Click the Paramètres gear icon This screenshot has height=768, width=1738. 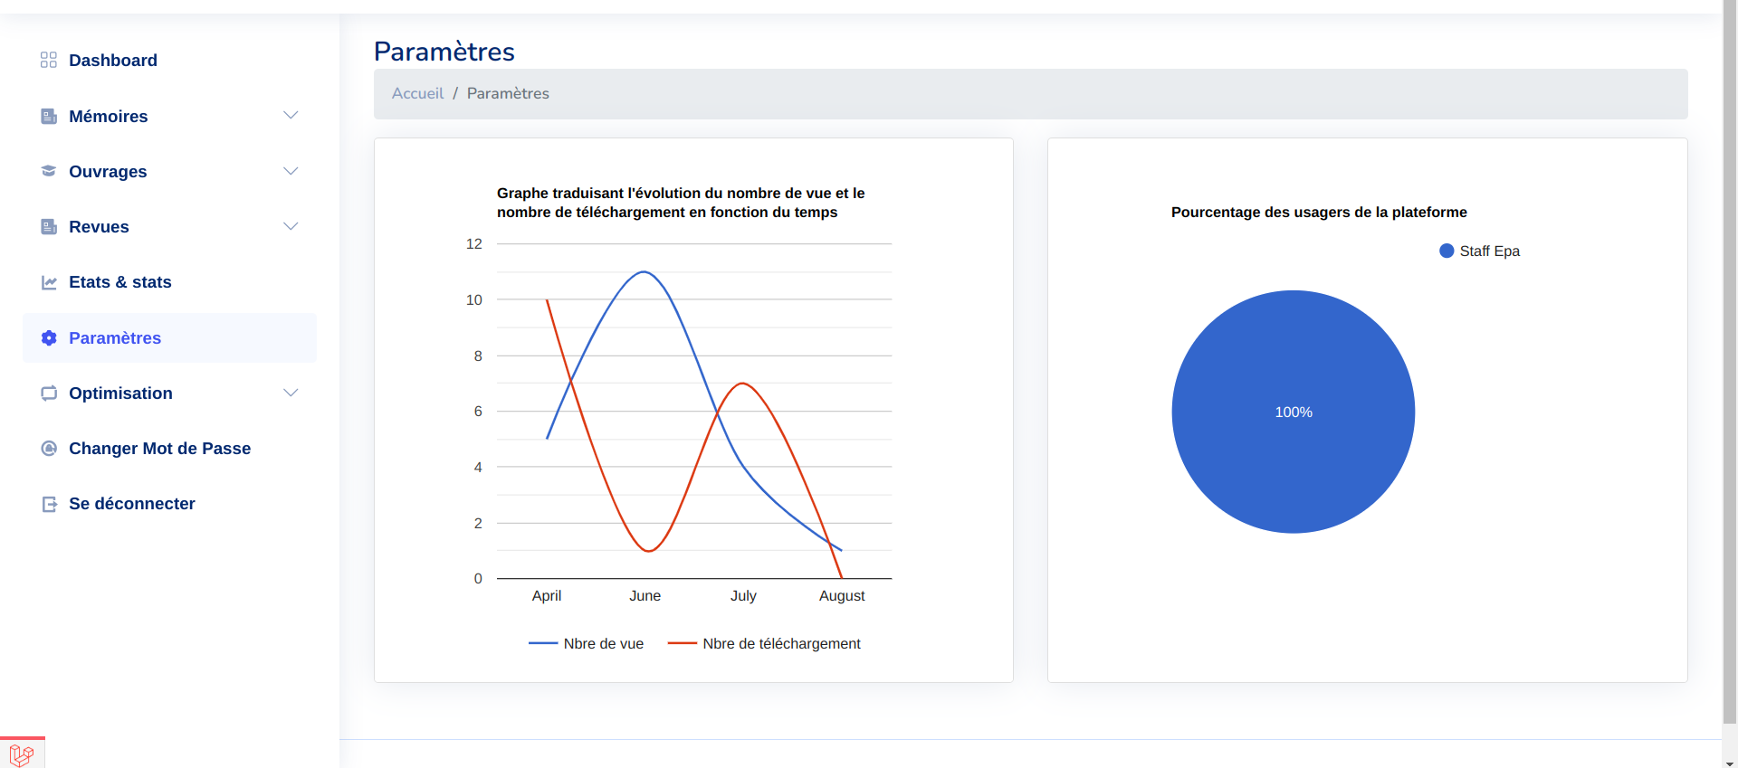[x=49, y=337]
